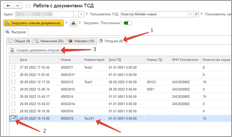
Task: Sort by the Дата column header
Action: click(38, 60)
